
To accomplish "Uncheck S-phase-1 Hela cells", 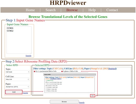I will point(46,86).
